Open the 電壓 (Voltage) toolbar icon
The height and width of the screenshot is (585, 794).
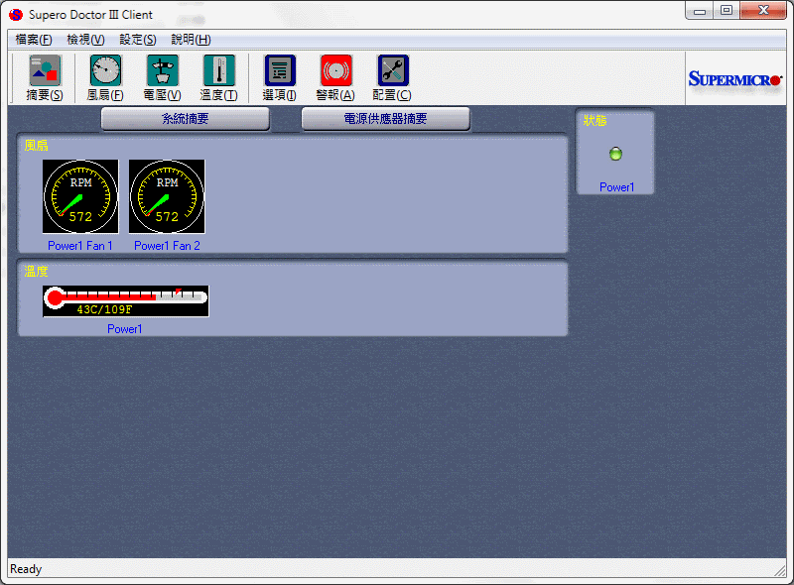[x=163, y=71]
